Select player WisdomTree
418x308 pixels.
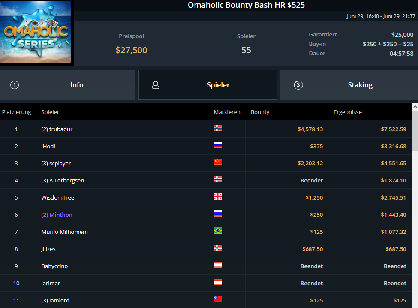pos(57,197)
